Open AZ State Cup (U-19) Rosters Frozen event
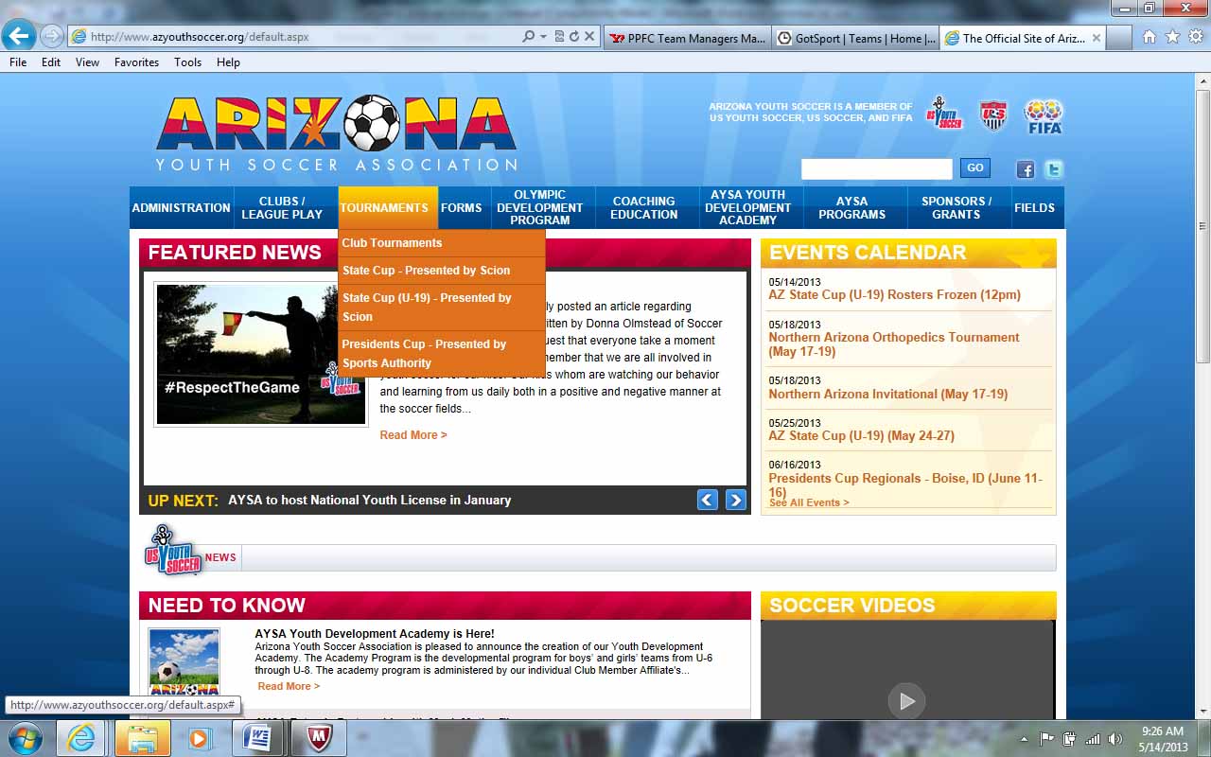The height and width of the screenshot is (757, 1211). pyautogui.click(x=894, y=294)
